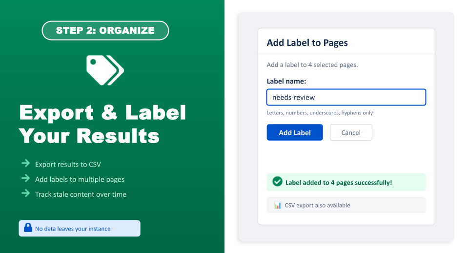Click the white double-tag label icon
This screenshot has width=468, height=253.
point(104,70)
